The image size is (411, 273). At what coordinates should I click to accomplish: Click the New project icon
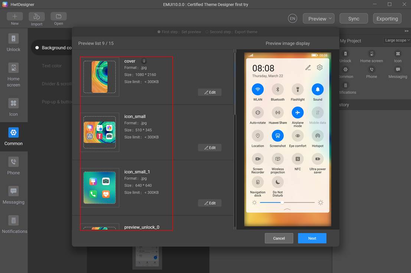pyautogui.click(x=14, y=17)
